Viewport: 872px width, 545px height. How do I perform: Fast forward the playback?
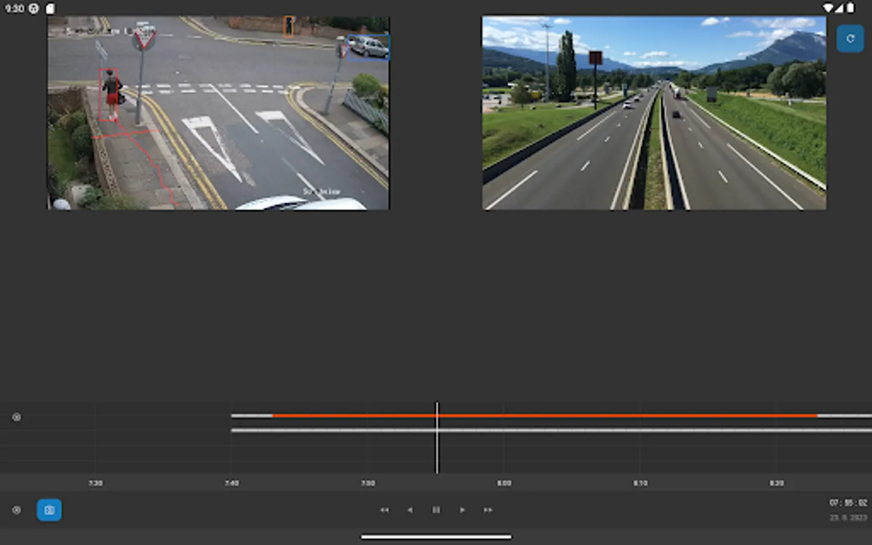click(x=487, y=510)
